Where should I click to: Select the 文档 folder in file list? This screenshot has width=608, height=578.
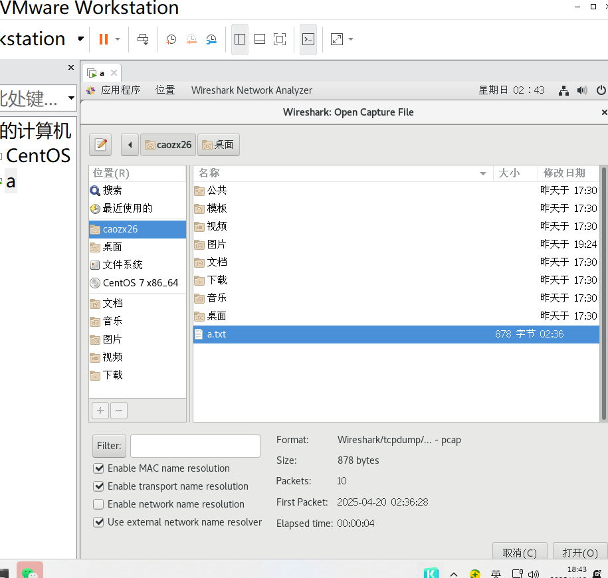tap(396, 262)
